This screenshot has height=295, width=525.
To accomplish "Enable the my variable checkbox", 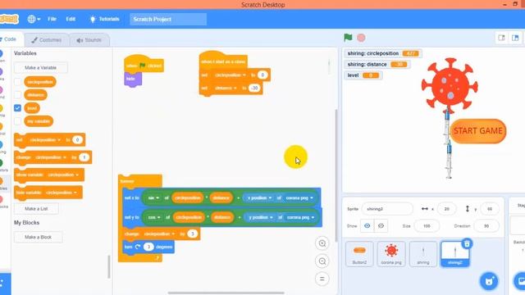I will coord(18,121).
